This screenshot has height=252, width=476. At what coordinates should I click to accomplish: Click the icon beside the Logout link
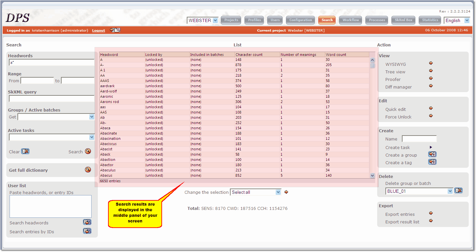[x=115, y=30]
